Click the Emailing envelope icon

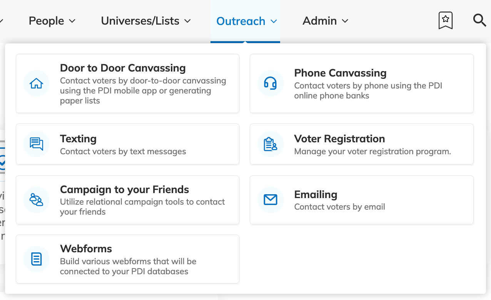pos(271,200)
